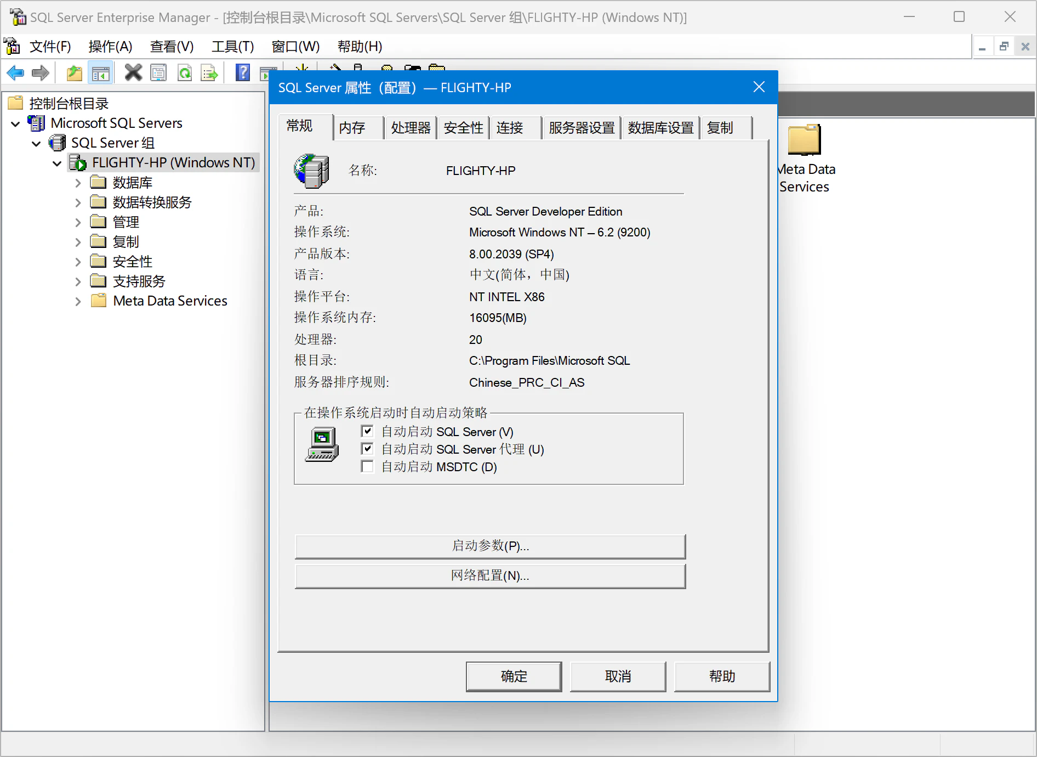Click the Properties toolbar icon
Screen dimensions: 1037x757
tap(158, 72)
